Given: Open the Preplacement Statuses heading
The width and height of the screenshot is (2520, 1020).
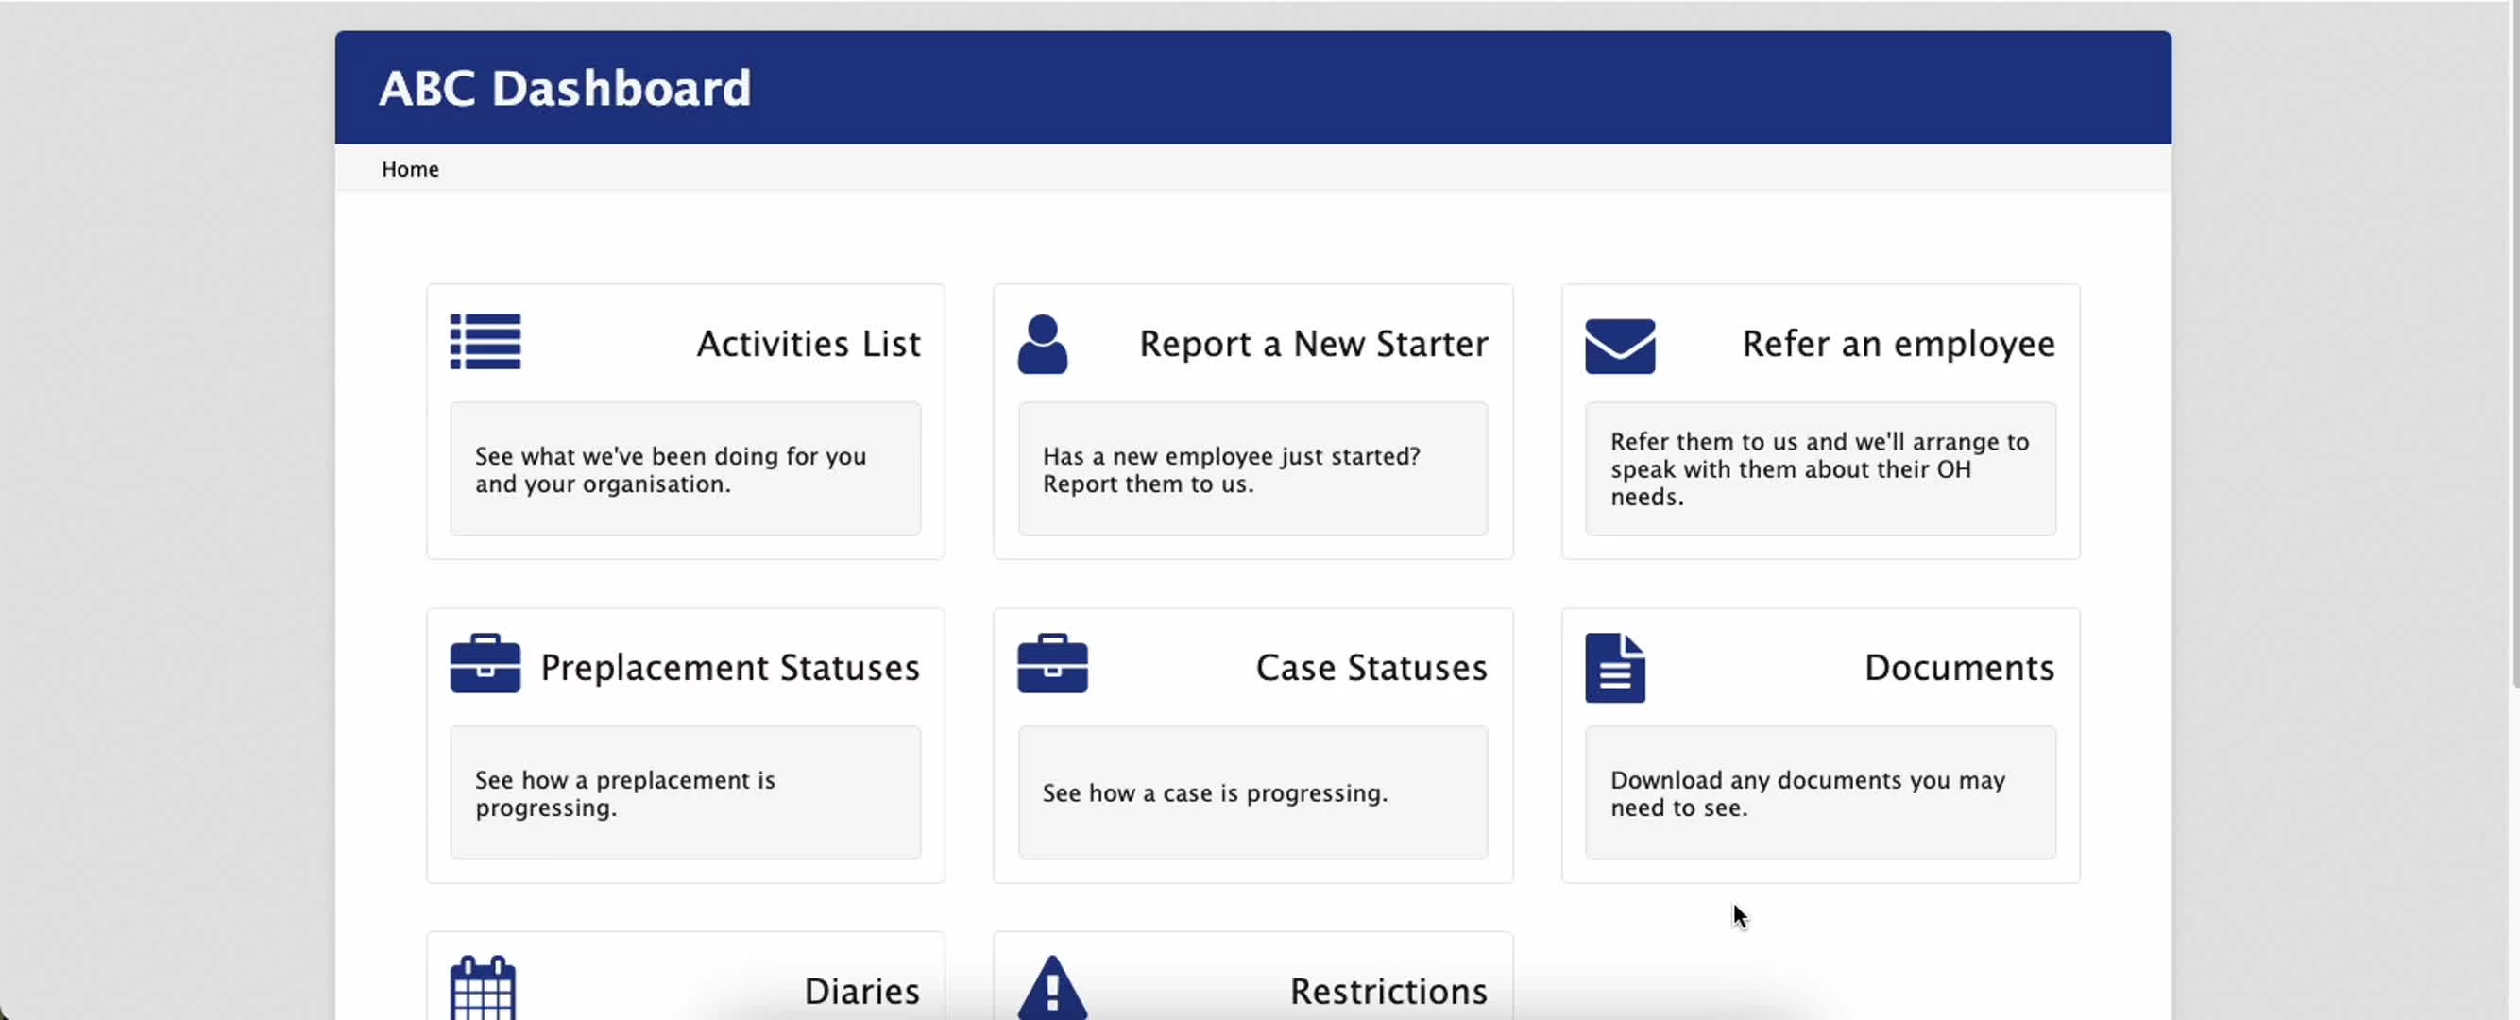Looking at the screenshot, I should click(x=730, y=668).
